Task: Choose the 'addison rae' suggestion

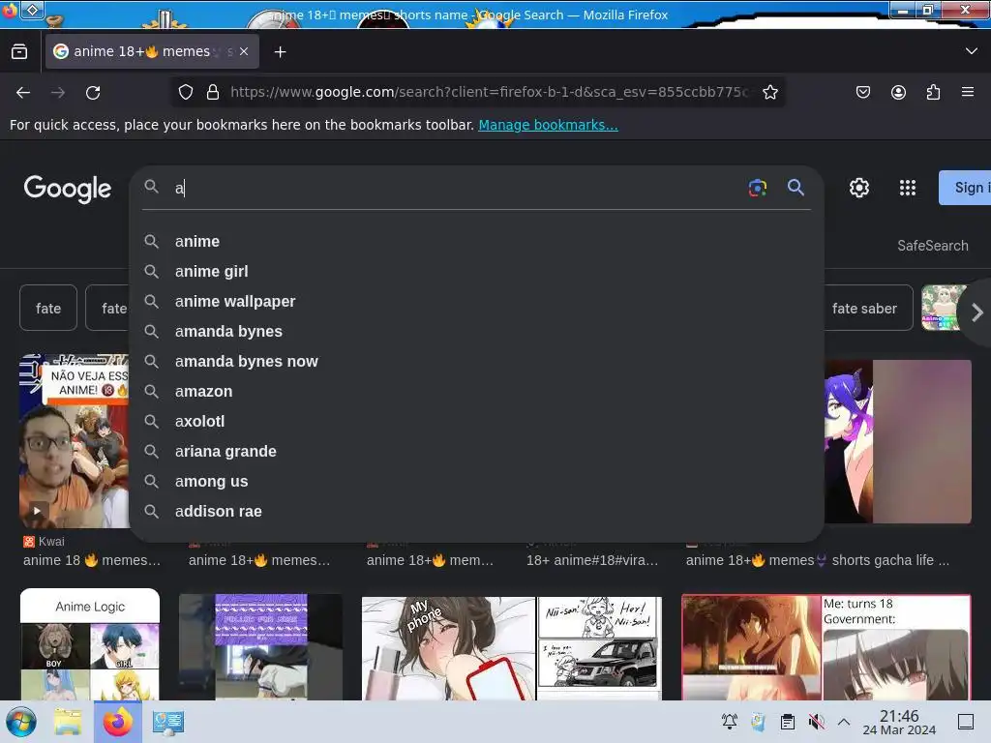Action: point(476,511)
